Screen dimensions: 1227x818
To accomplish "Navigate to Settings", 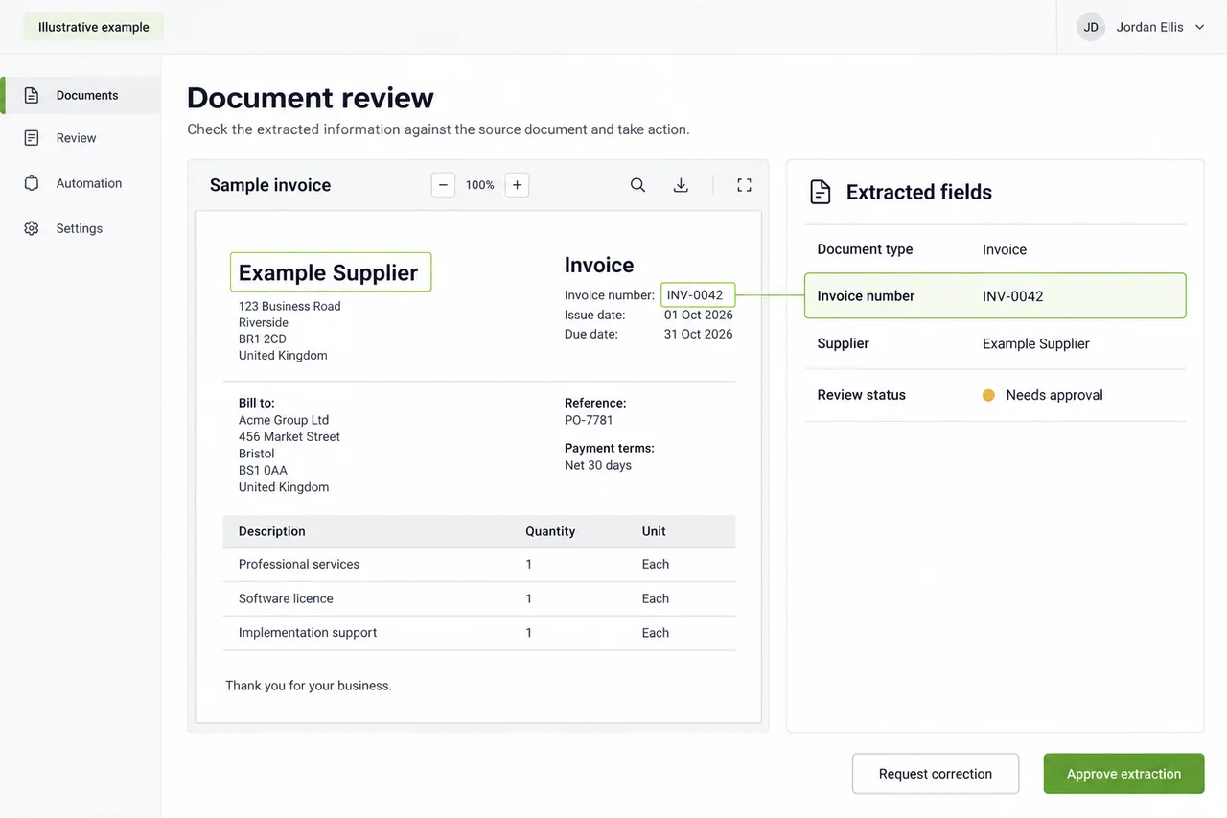I will click(82, 228).
